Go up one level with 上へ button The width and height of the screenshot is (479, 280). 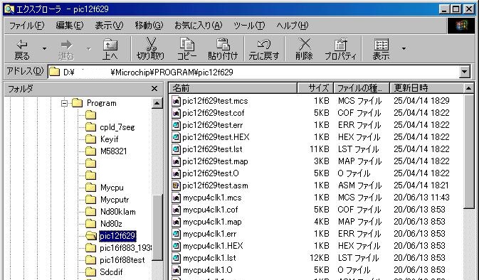(x=110, y=50)
